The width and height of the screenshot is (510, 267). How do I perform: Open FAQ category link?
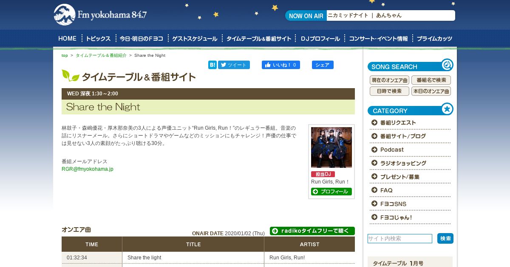point(386,191)
